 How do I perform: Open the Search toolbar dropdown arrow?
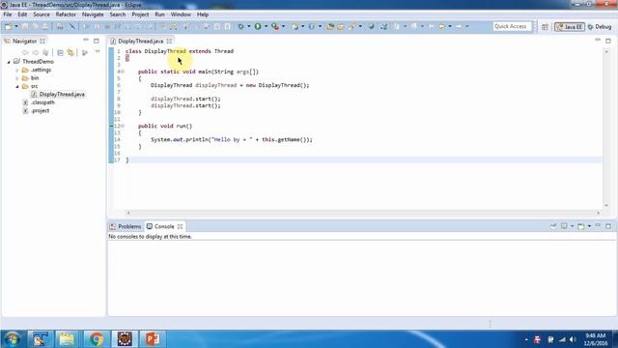(x=360, y=26)
